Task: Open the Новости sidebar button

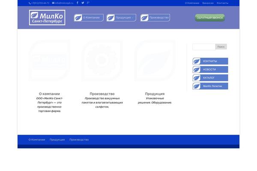Action: pyautogui.click(x=210, y=70)
